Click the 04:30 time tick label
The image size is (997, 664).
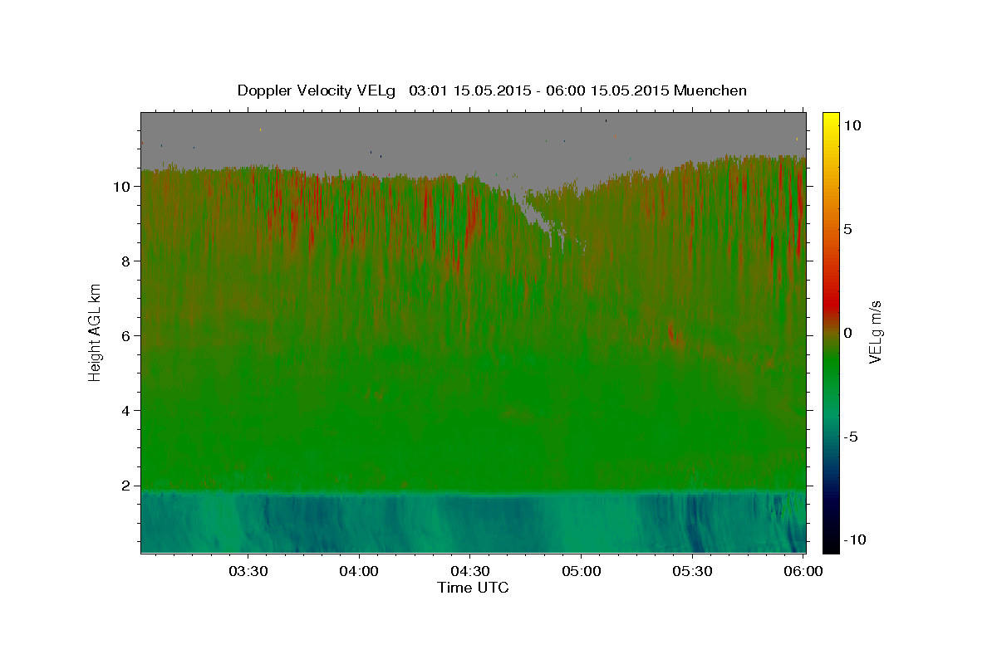[x=470, y=572]
